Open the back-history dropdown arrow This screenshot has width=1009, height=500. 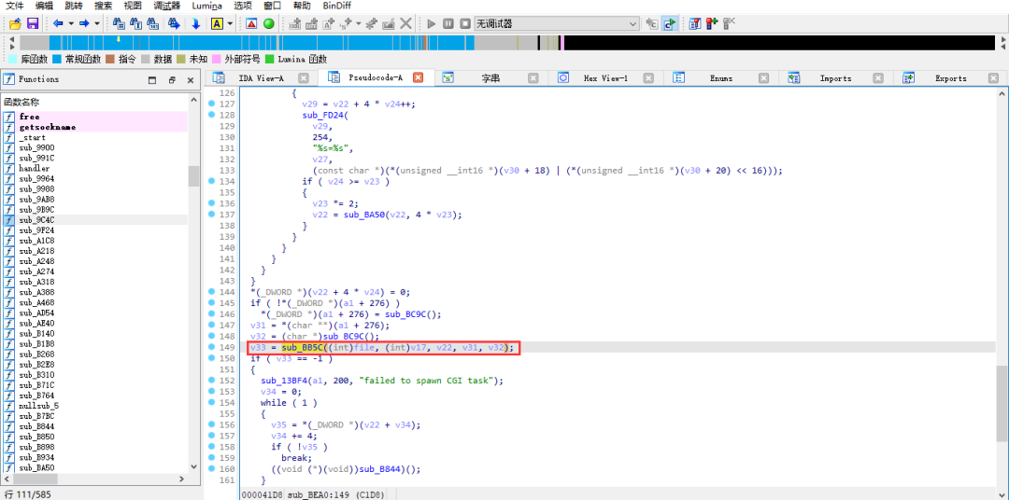pyautogui.click(x=71, y=23)
